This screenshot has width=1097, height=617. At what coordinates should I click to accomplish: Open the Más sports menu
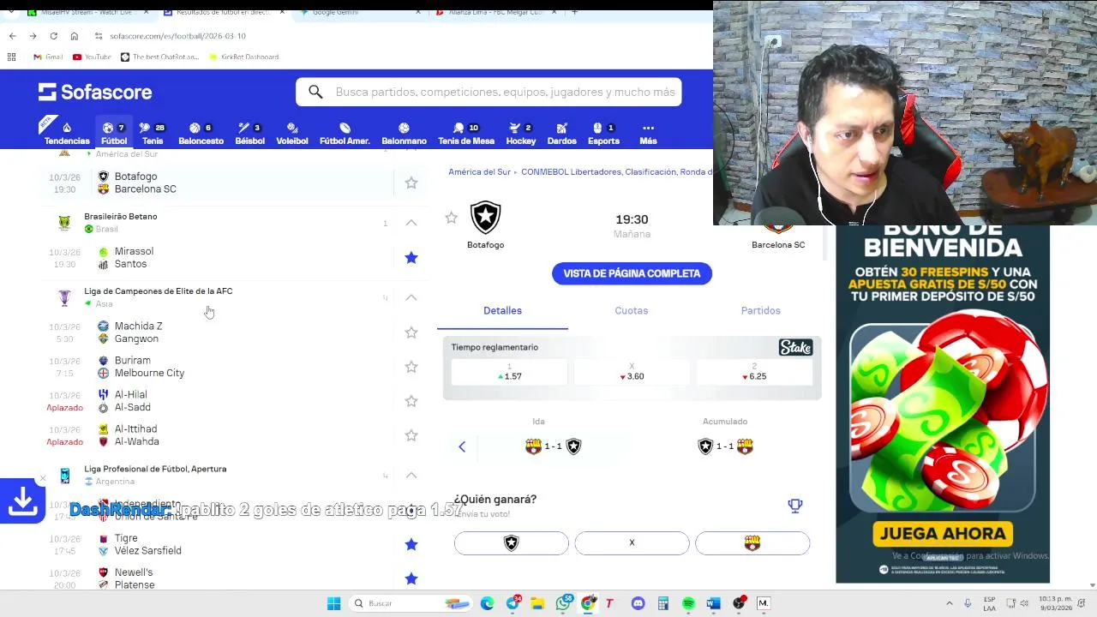pyautogui.click(x=648, y=134)
